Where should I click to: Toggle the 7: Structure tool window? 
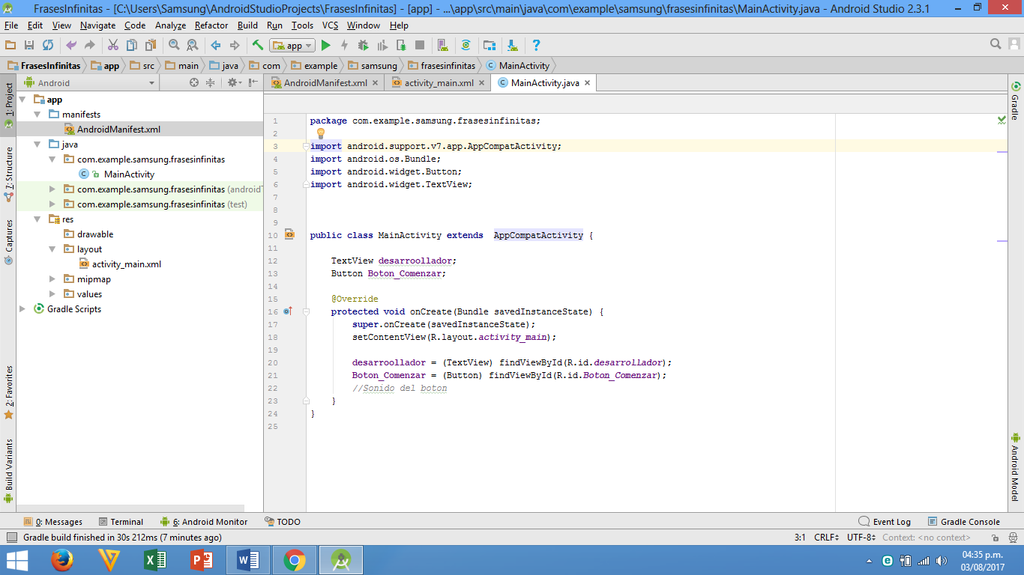click(x=8, y=174)
